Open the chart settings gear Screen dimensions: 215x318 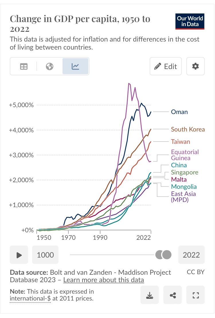pyautogui.click(x=195, y=66)
